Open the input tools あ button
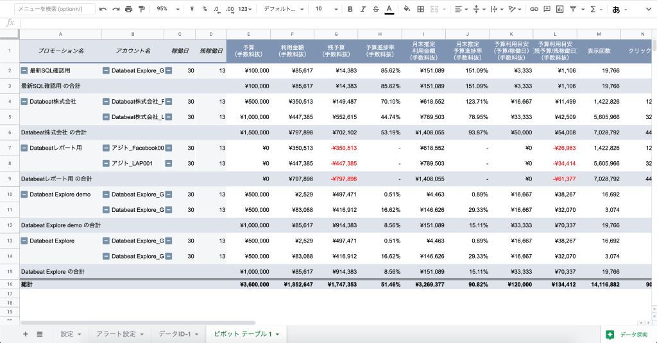The height and width of the screenshot is (343, 657). point(616,9)
